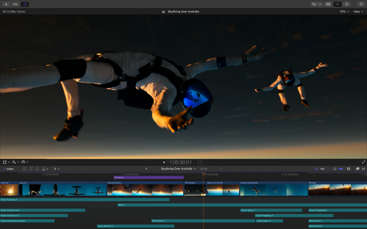Viewport: 367px width, 229px height.
Task: Toggle first blue skimmer icon in timeline toolbar
Action: [x=316, y=169]
